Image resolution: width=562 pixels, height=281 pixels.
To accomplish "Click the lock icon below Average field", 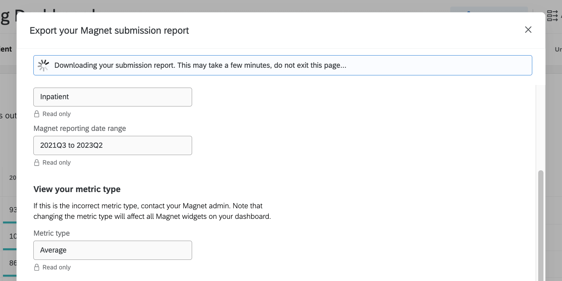I will 37,267.
